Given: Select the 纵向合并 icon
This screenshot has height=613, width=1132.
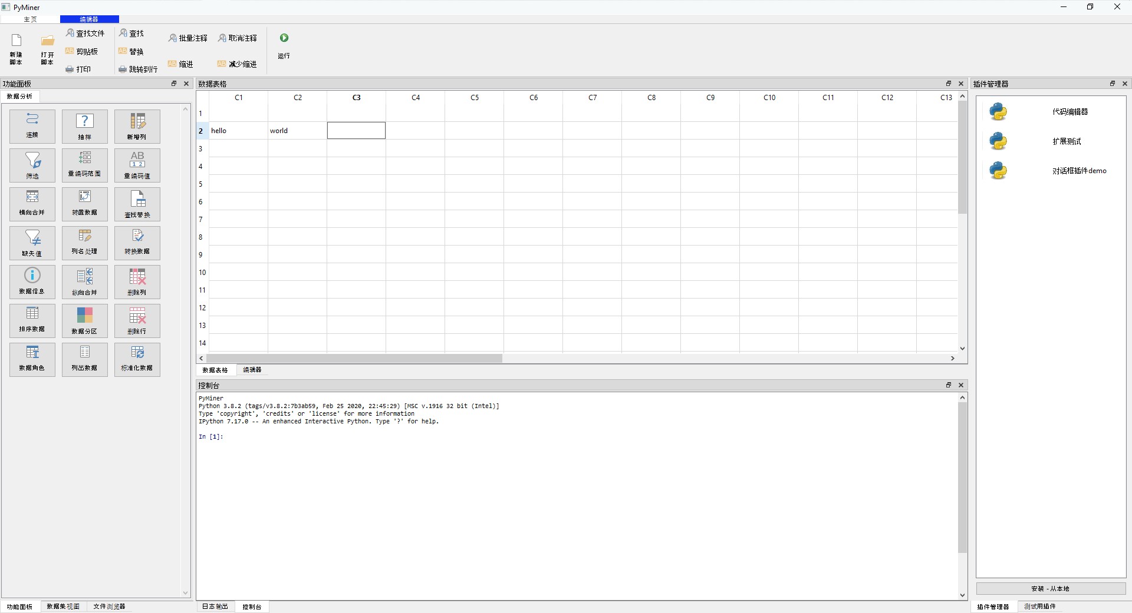Looking at the screenshot, I should click(x=85, y=281).
